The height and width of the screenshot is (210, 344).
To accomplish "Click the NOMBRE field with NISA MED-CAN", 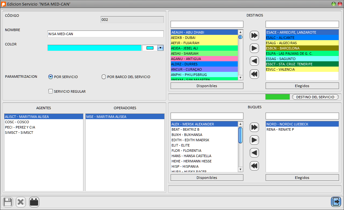I will tap(106, 34).
